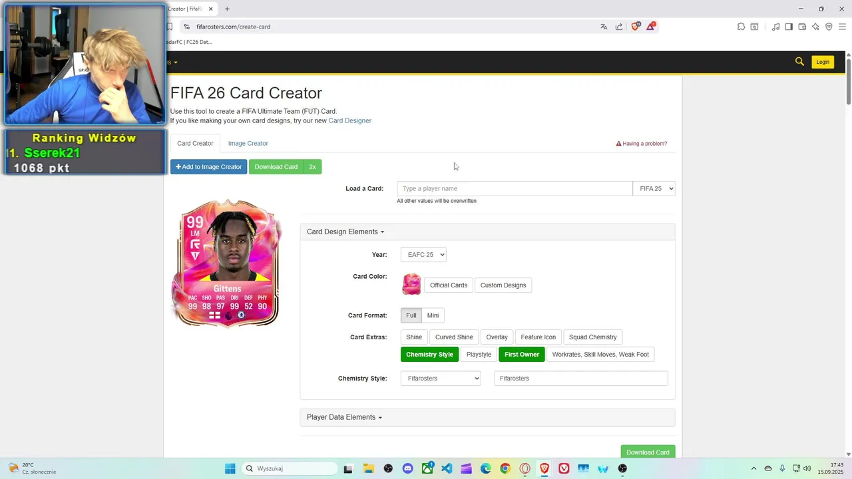Open Opera browser from the taskbar
Screen dimensions: 852x479
[525, 468]
